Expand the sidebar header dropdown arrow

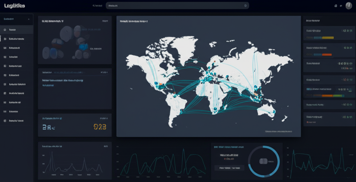29,19
